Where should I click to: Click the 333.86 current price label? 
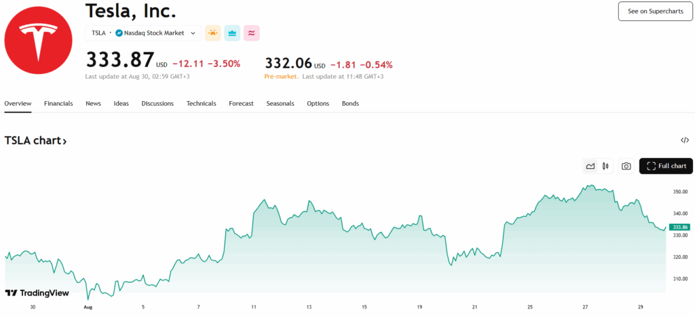click(x=680, y=227)
